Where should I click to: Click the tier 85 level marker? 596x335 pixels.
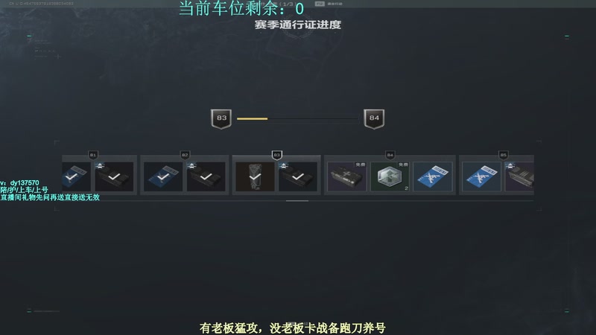click(x=504, y=155)
